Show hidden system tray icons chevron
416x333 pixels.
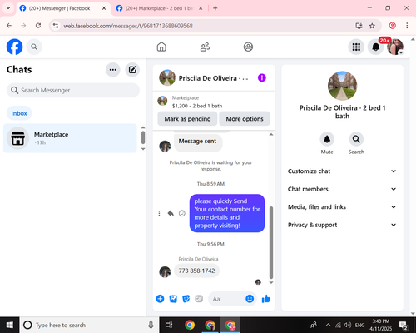pyautogui.click(x=328, y=325)
